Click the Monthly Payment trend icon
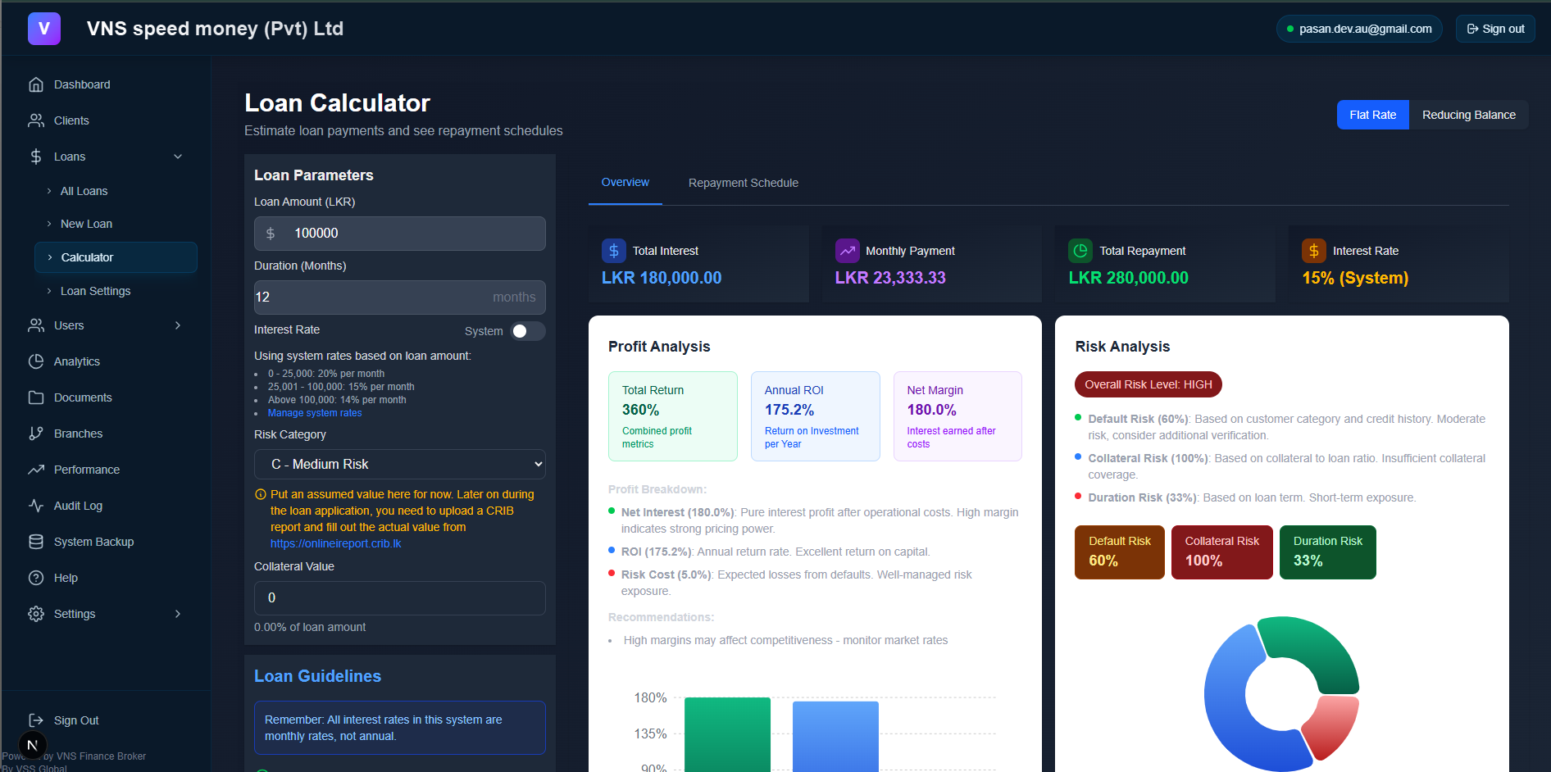The height and width of the screenshot is (772, 1551). (848, 251)
